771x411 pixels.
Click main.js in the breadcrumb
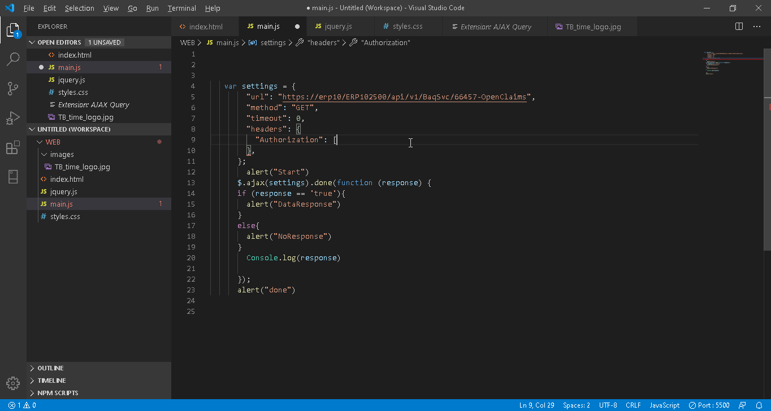(x=228, y=43)
